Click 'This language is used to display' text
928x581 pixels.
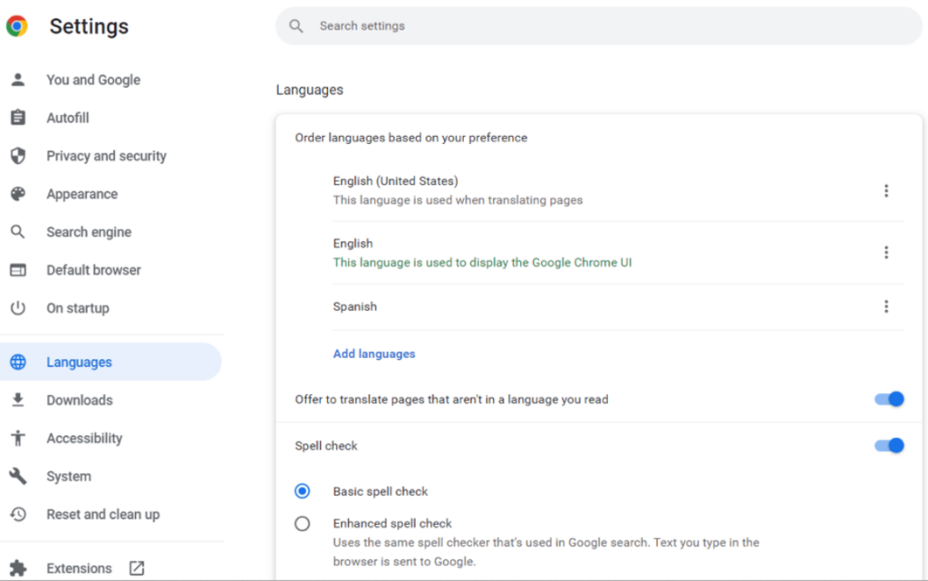(482, 263)
